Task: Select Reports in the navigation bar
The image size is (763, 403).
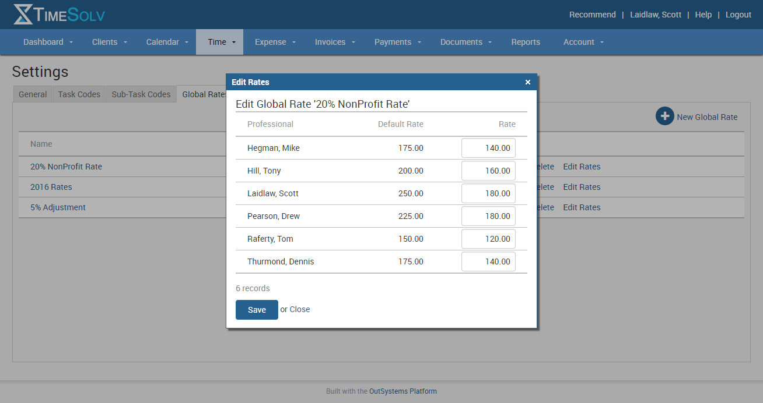Action: (x=526, y=42)
